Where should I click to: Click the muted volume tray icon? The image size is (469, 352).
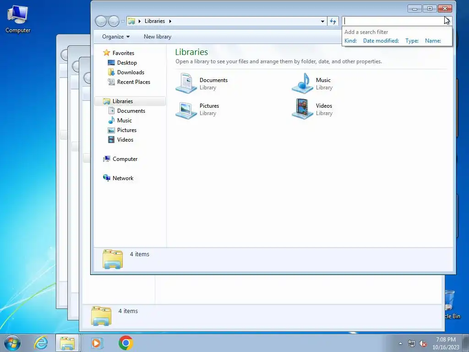pos(423,344)
